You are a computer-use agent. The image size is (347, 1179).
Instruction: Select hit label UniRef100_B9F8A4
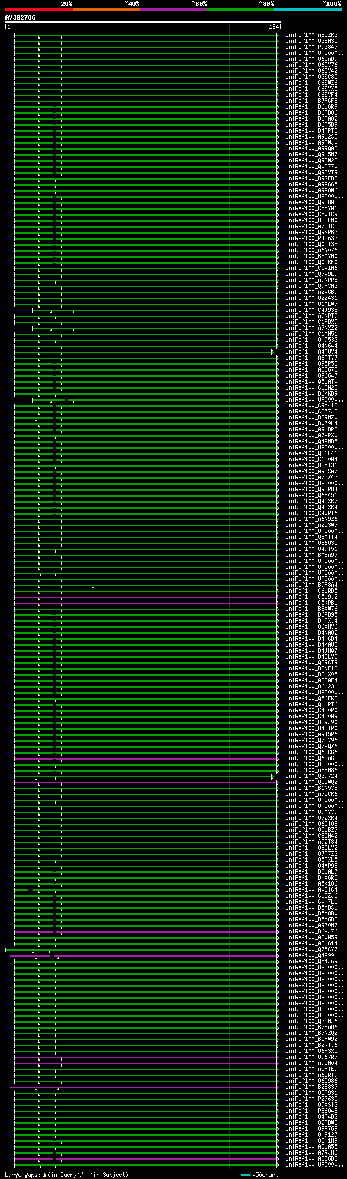[311, 585]
